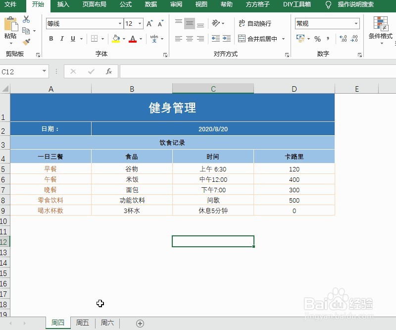Viewport: 396px width, 330px height.
Task: Click the percent style icon
Action: pos(317,39)
